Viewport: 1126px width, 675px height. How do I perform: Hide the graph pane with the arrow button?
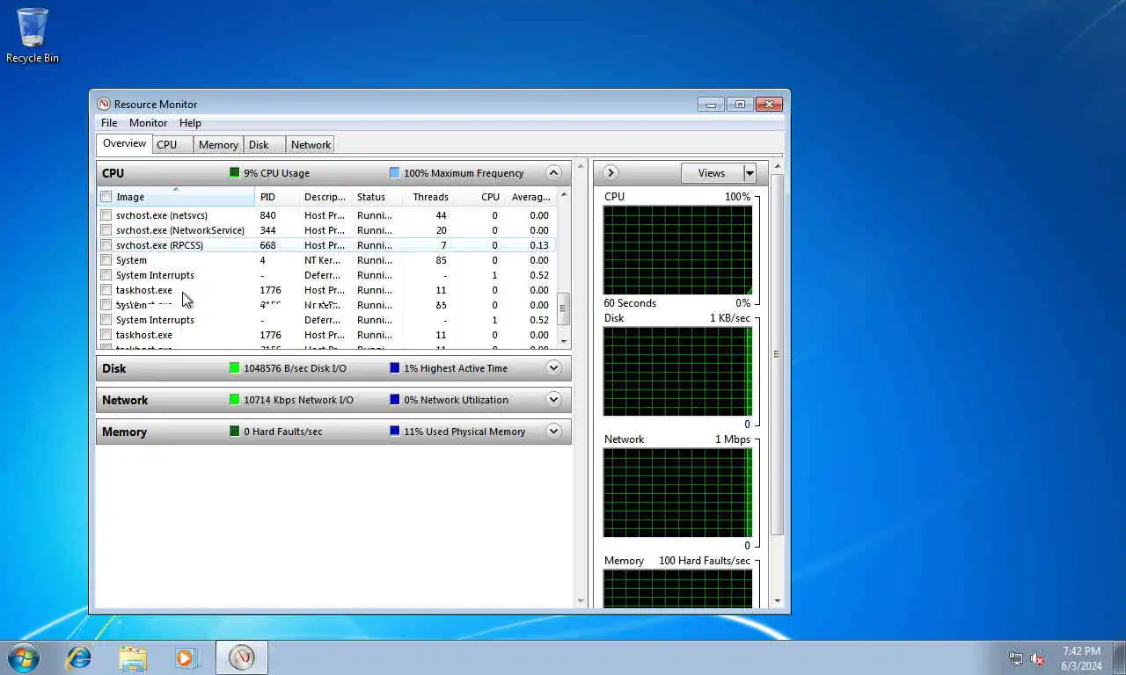coord(611,173)
